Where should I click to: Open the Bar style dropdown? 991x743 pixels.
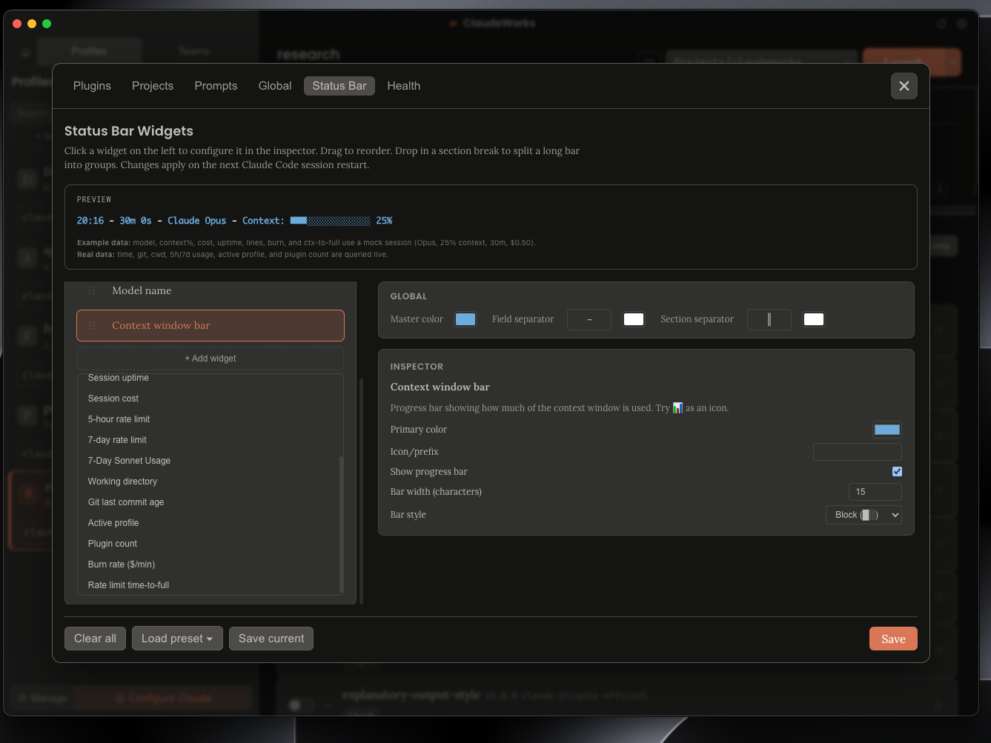(864, 514)
